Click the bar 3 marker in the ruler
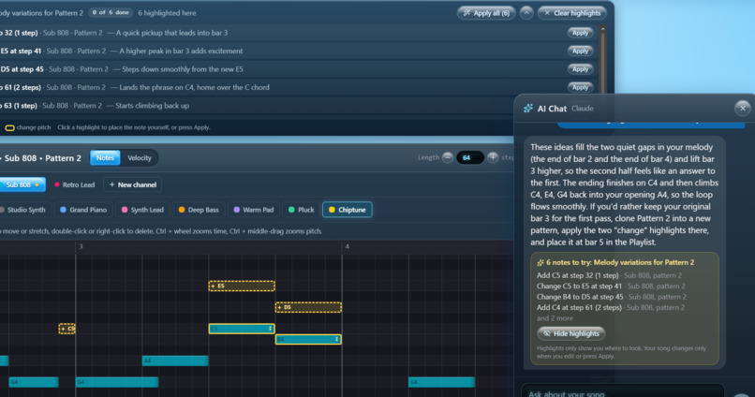 tap(81, 246)
